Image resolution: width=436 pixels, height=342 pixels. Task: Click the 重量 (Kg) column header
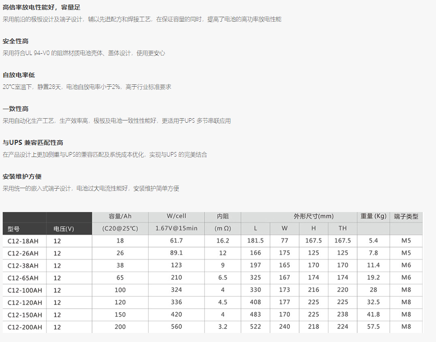pyautogui.click(x=373, y=216)
